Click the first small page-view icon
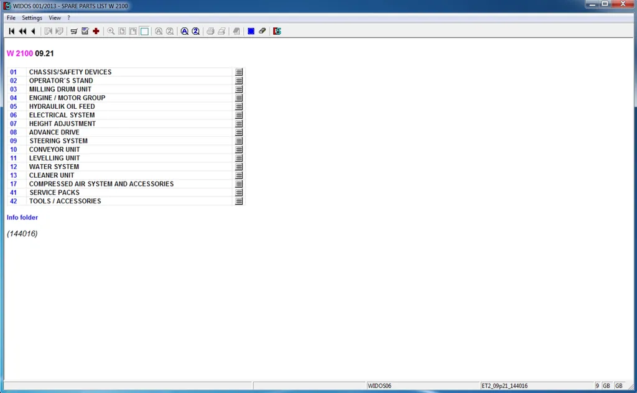The image size is (637, 393). [122, 31]
